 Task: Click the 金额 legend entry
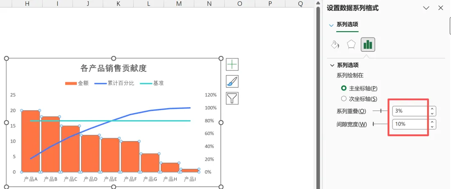pos(77,83)
